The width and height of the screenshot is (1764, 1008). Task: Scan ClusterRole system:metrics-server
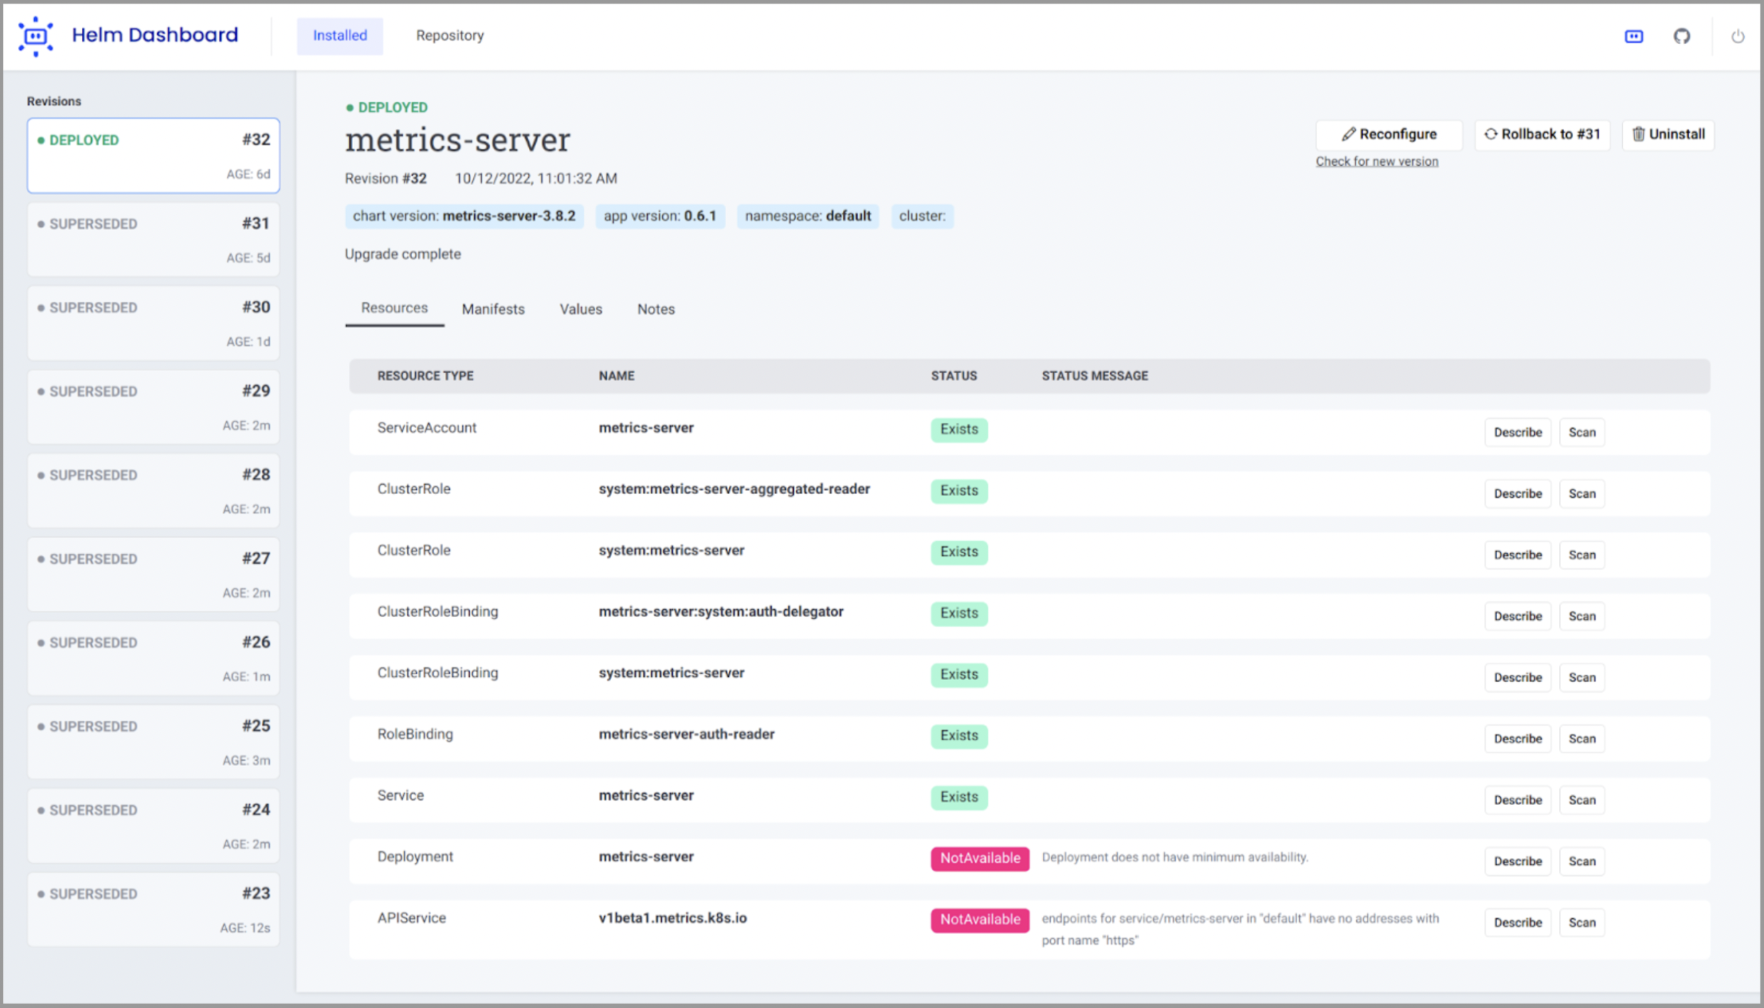[1582, 555]
